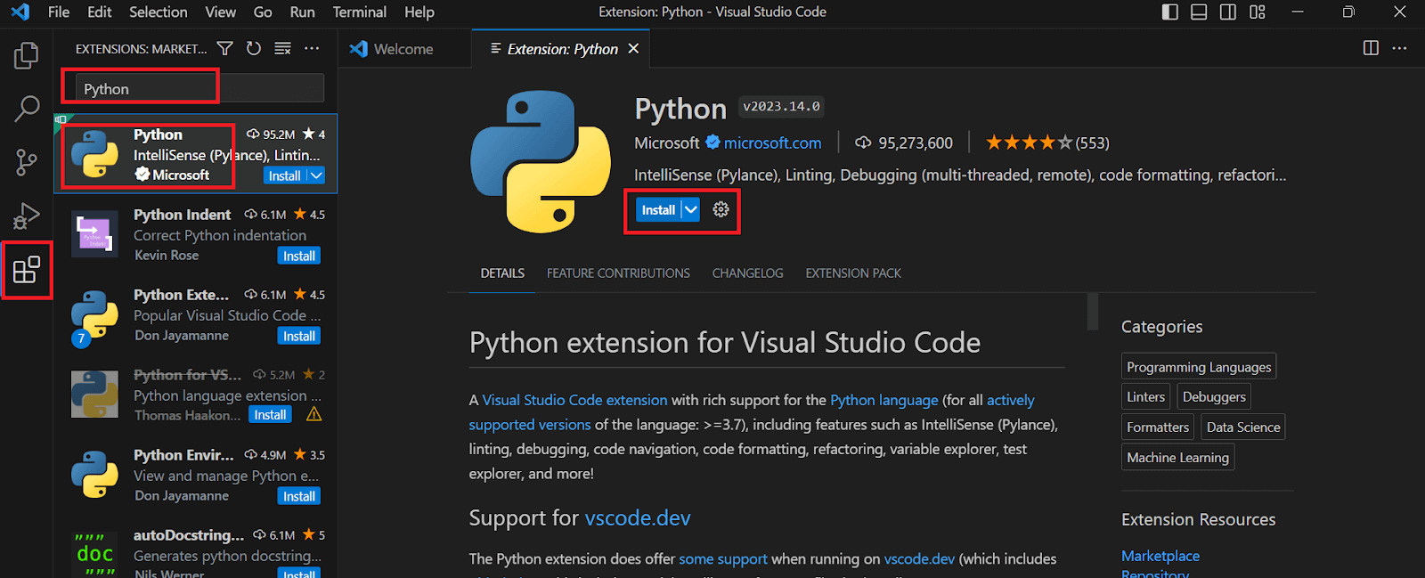The width and height of the screenshot is (1425, 578).
Task: Select the Linters category
Action: (1145, 396)
